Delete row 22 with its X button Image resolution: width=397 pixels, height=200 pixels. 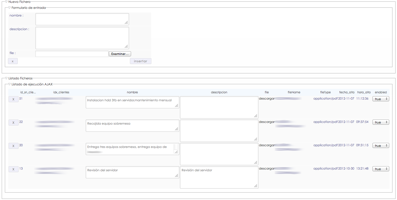pyautogui.click(x=13, y=123)
